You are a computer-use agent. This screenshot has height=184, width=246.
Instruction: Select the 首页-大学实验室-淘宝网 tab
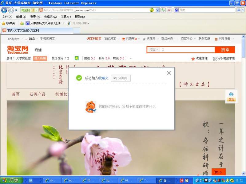(x=37, y=30)
